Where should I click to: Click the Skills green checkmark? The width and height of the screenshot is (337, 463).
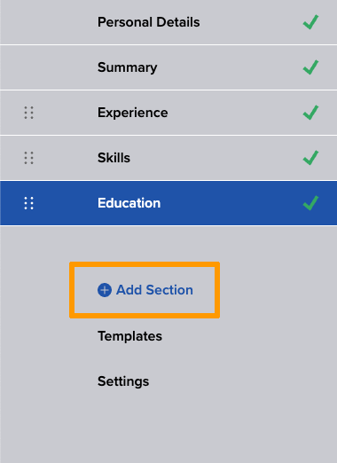pyautogui.click(x=310, y=158)
